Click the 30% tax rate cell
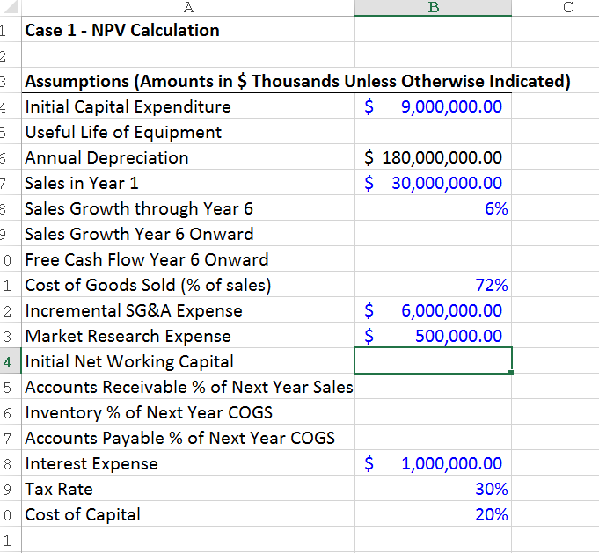Screen dimensions: 599x553 tap(433, 489)
